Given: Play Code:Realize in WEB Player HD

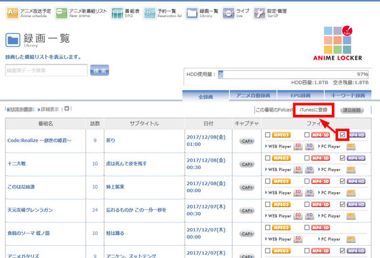Looking at the screenshot, I should tap(309, 146).
